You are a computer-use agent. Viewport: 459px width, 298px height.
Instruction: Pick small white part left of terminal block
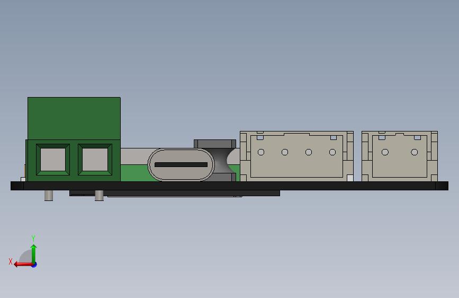pos(23,179)
